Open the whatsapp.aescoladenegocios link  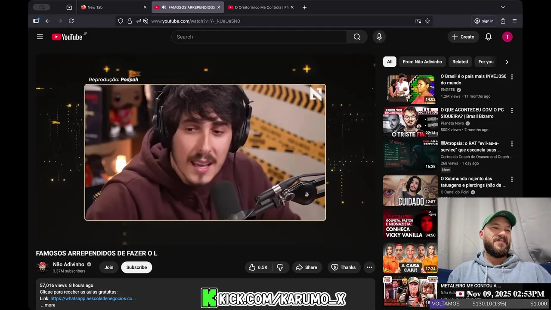[93, 298]
